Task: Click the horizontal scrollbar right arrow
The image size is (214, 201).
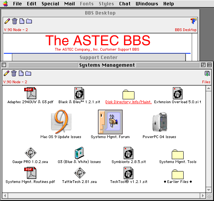Action: tap(203, 196)
